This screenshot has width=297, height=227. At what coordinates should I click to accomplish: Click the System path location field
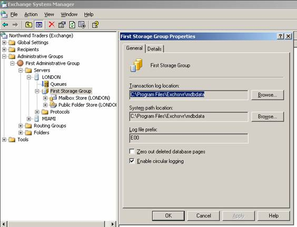click(189, 116)
